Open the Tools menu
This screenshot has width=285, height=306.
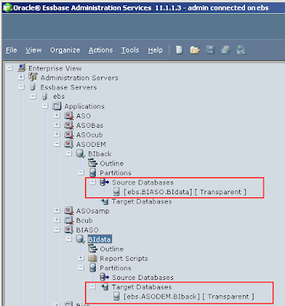point(130,50)
